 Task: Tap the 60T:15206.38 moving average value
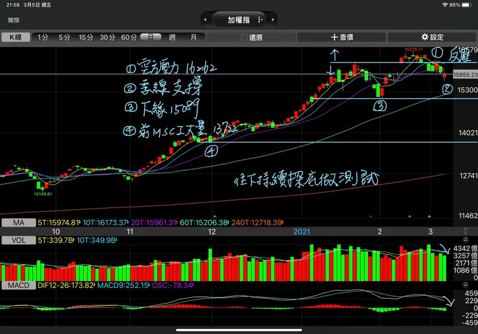tap(204, 223)
